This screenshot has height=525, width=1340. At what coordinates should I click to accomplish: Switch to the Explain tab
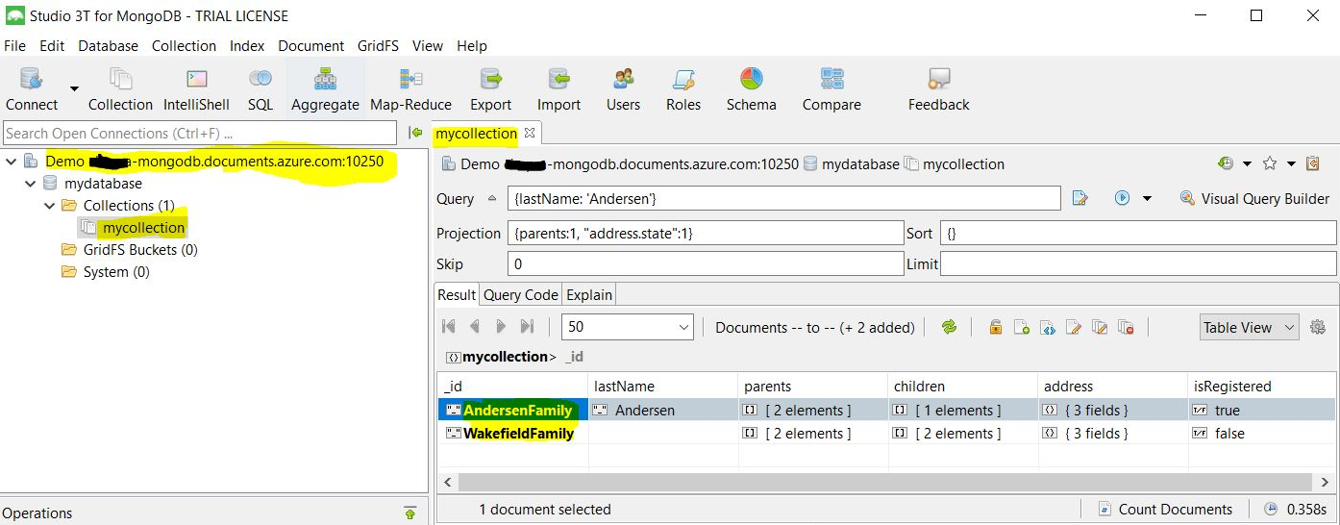(588, 294)
